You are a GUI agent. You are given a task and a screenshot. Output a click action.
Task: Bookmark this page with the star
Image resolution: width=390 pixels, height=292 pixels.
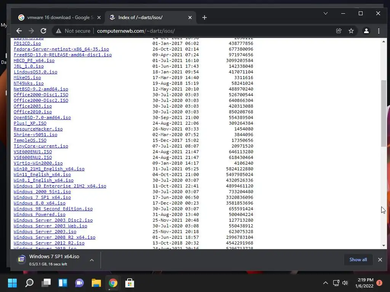point(351,31)
